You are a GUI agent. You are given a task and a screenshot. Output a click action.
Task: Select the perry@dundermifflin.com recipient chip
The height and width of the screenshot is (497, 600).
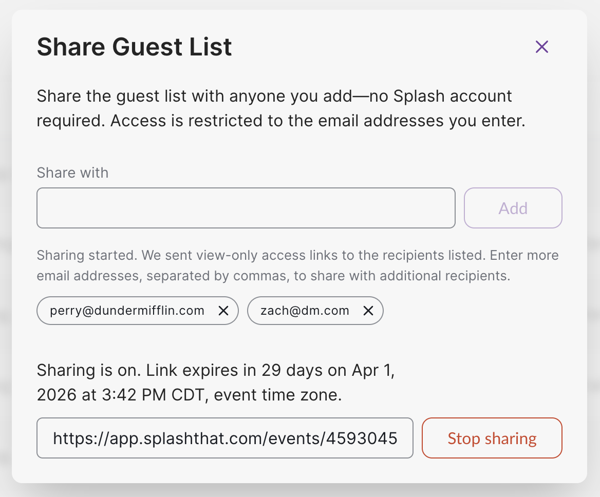click(127, 311)
